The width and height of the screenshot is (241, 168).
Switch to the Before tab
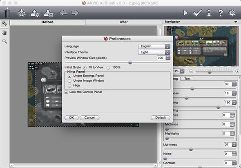pyautogui.click(x=47, y=22)
